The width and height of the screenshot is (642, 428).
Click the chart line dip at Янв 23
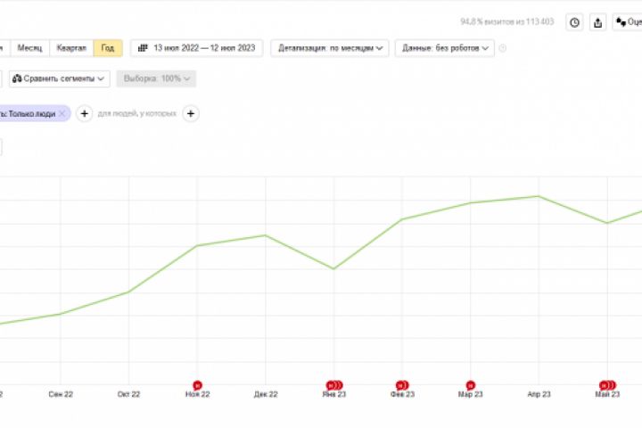[333, 268]
